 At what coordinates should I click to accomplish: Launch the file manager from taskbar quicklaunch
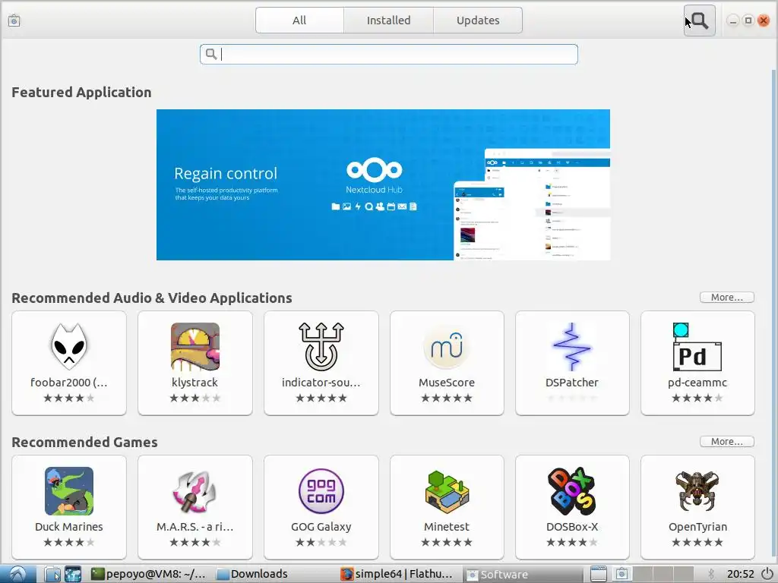(52, 574)
